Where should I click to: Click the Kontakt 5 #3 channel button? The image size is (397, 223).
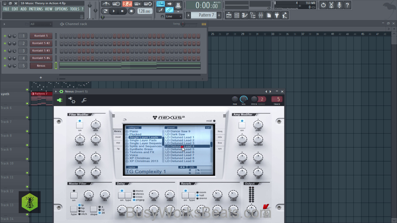coord(41,51)
